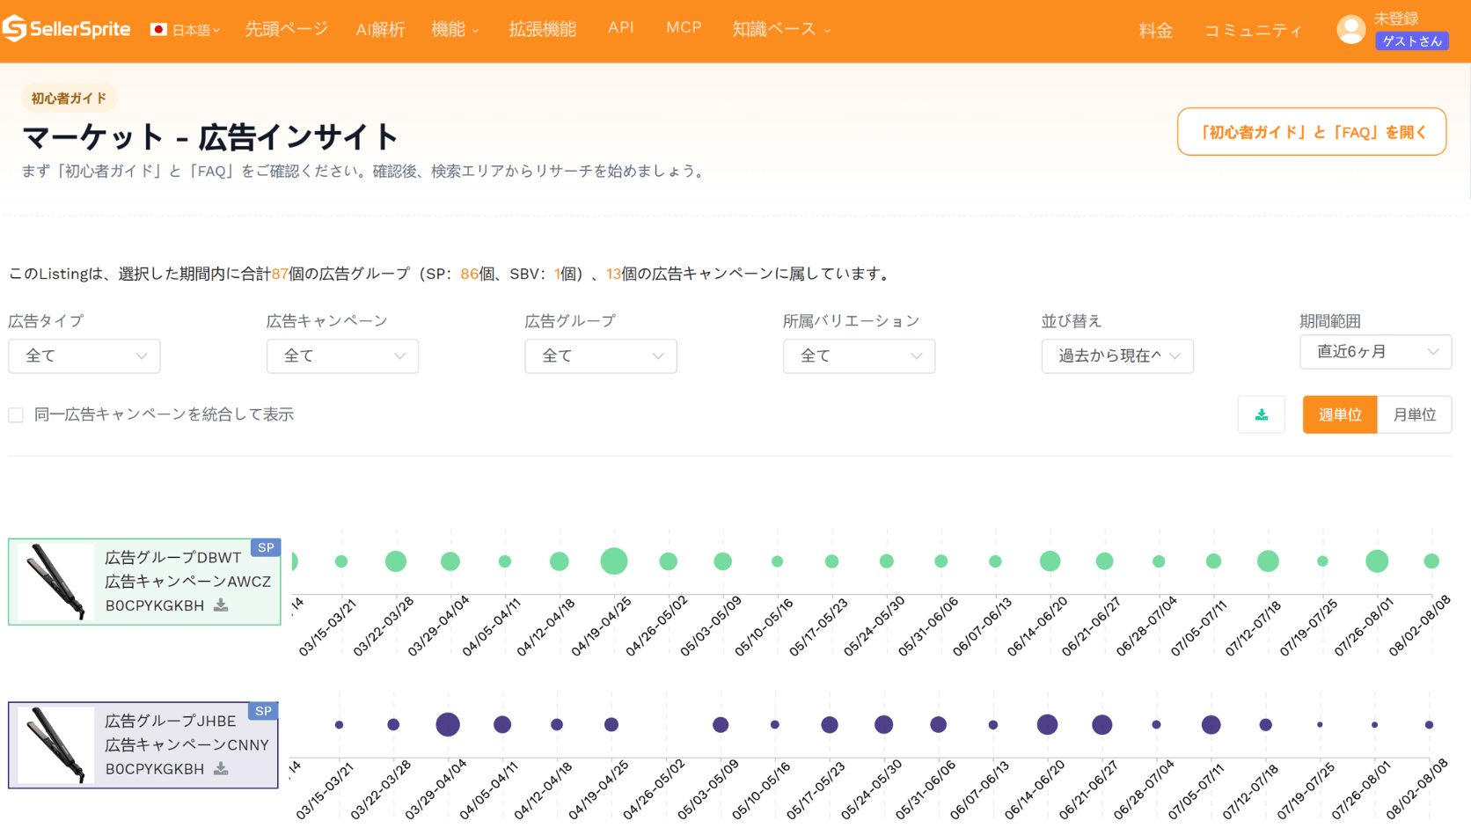Open the Japanese flag language selector

(185, 30)
